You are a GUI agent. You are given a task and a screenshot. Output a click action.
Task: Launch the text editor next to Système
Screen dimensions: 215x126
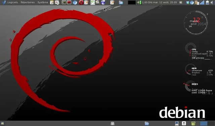point(52,2)
